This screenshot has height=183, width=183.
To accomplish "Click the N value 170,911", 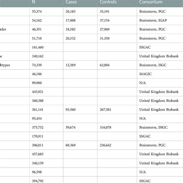I will point(37,136).
